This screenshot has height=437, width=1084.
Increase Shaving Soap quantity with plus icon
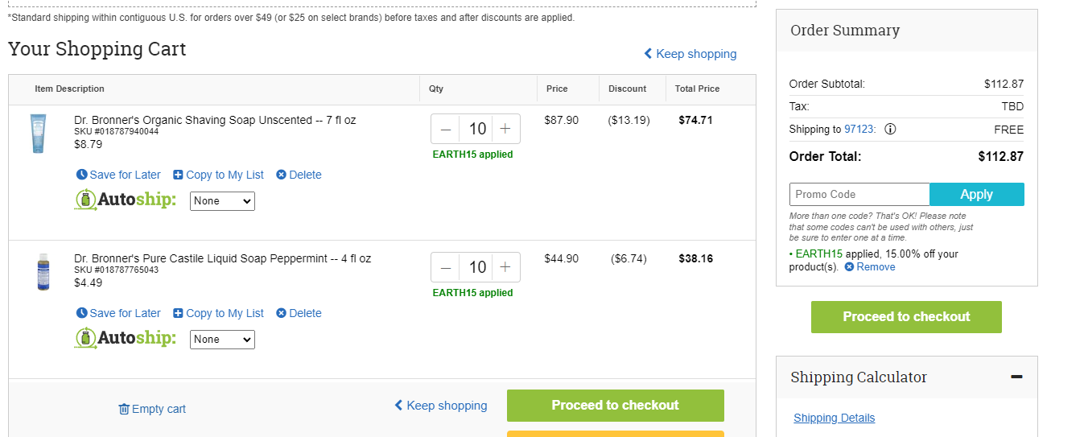coord(505,129)
